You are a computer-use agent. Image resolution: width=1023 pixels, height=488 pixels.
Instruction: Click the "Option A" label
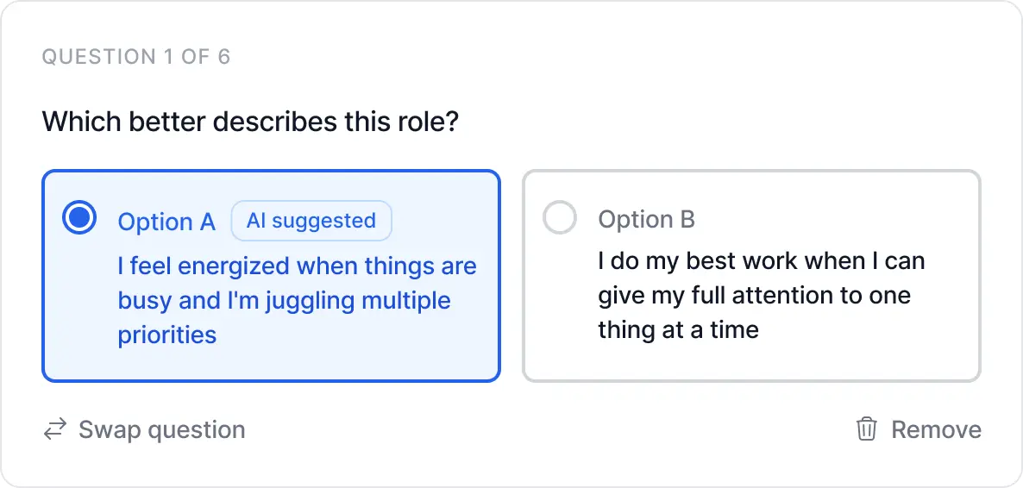pyautogui.click(x=166, y=222)
